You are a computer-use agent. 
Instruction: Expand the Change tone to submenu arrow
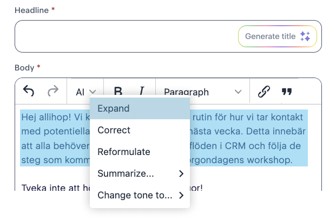pyautogui.click(x=181, y=195)
